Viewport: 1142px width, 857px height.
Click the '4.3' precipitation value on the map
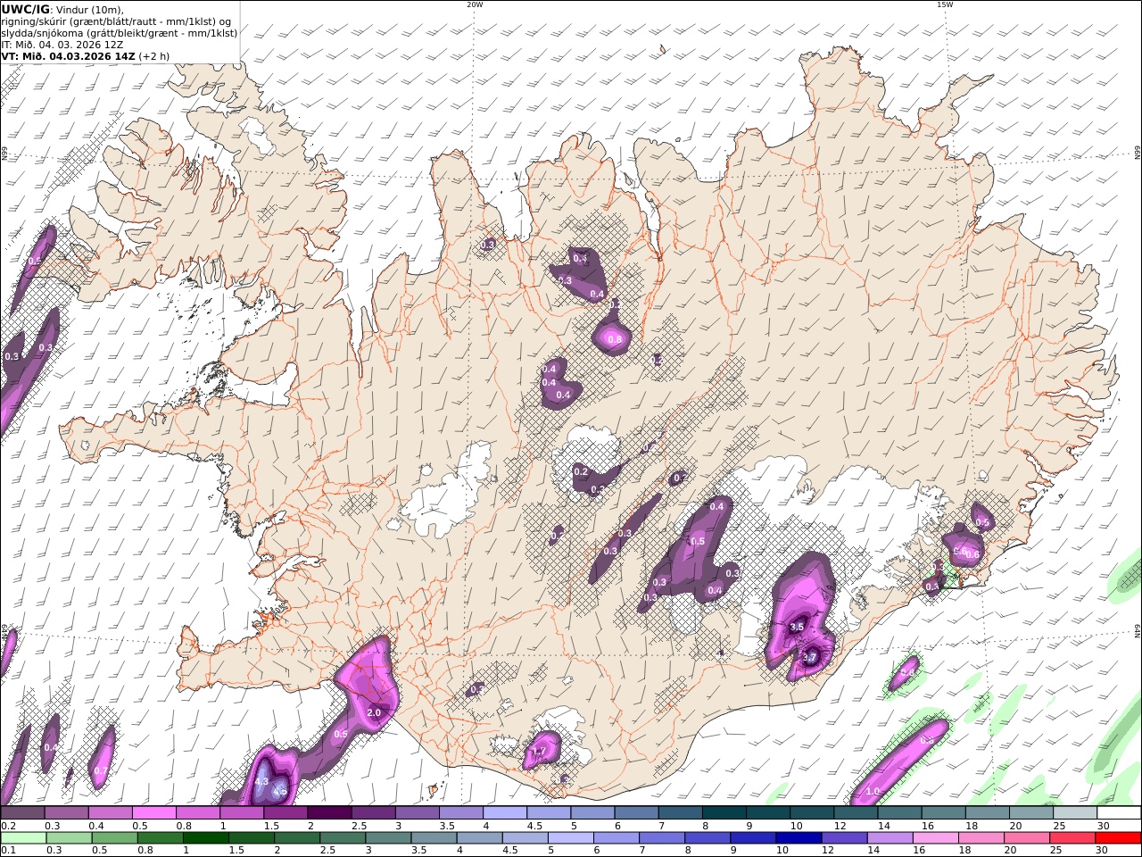coord(261,782)
